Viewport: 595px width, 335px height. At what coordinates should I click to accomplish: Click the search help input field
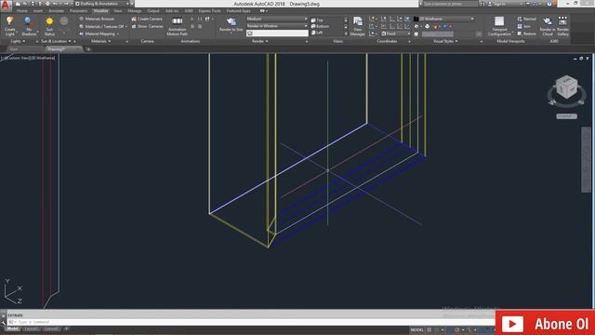point(450,4)
